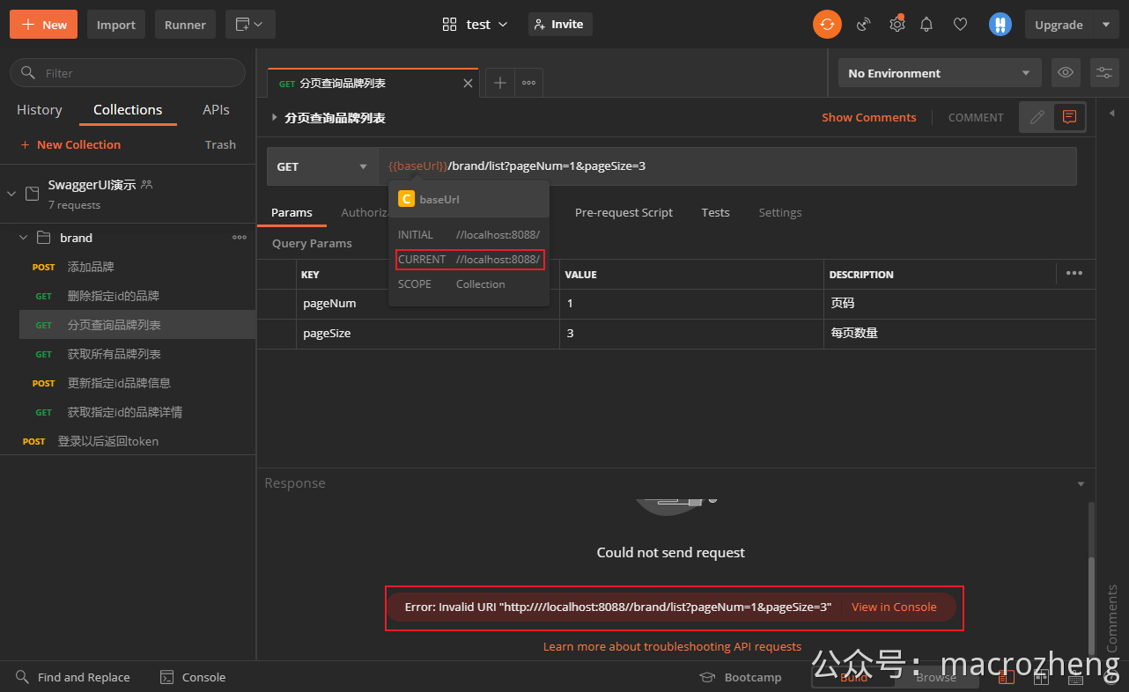Open the Trash link
This screenshot has height=692, width=1129.
point(220,144)
